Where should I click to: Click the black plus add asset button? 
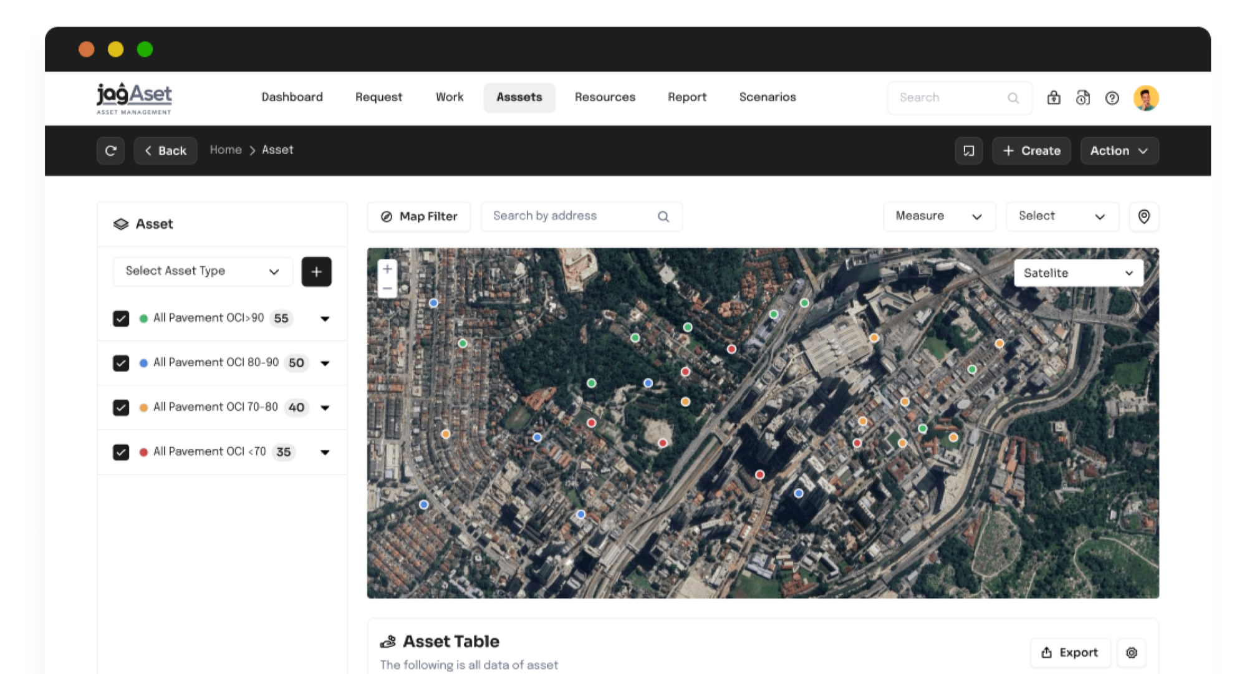pos(316,272)
